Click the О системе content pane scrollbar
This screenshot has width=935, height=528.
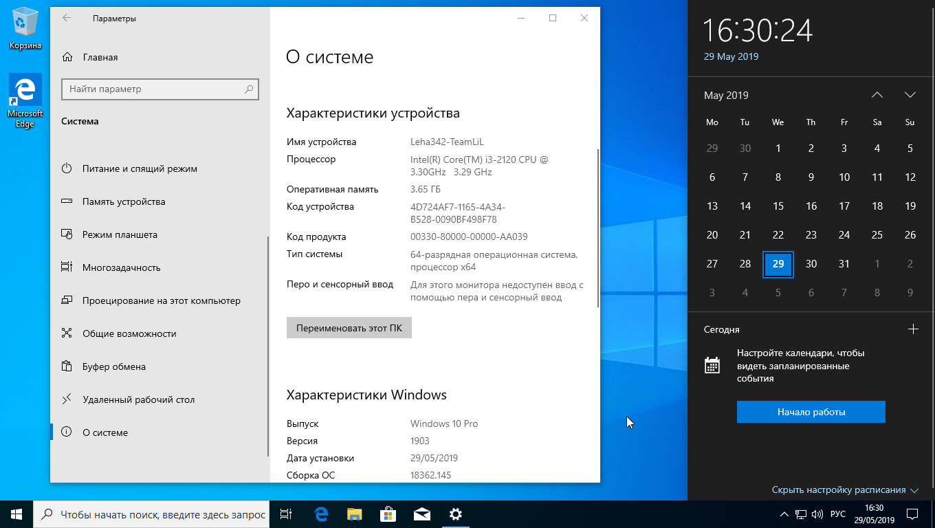(x=598, y=228)
